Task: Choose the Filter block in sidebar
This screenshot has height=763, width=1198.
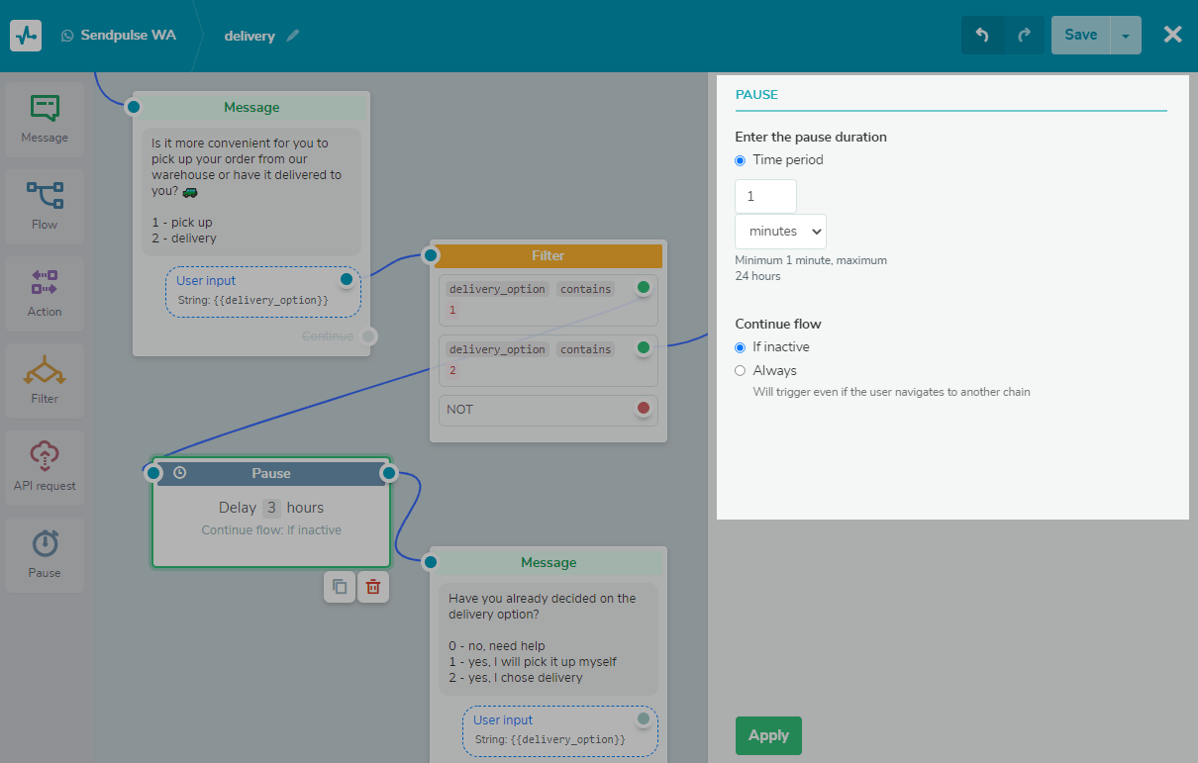Action: 45,380
